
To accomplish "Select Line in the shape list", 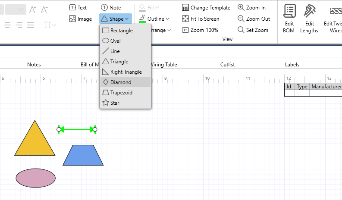I will click(126, 51).
